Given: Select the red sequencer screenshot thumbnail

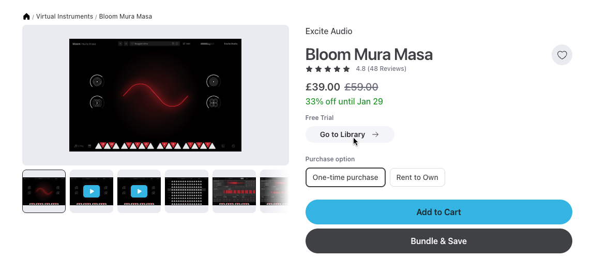Looking at the screenshot, I should pos(234,191).
